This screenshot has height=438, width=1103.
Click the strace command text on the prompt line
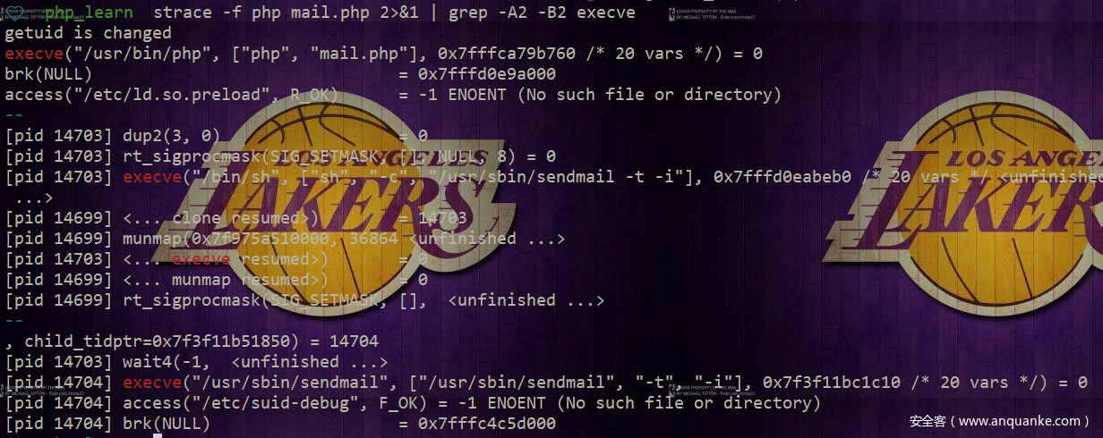pos(393,13)
